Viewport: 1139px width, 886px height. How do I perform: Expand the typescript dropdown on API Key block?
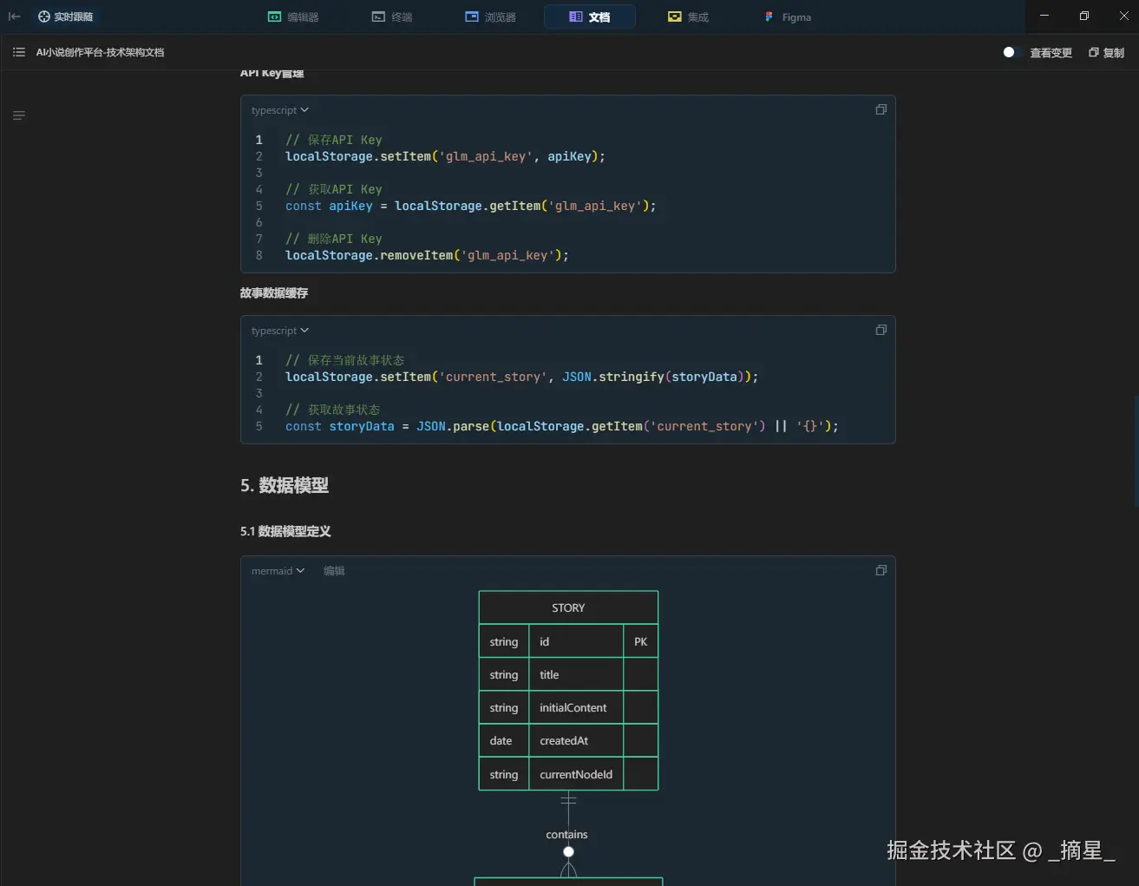(x=279, y=110)
